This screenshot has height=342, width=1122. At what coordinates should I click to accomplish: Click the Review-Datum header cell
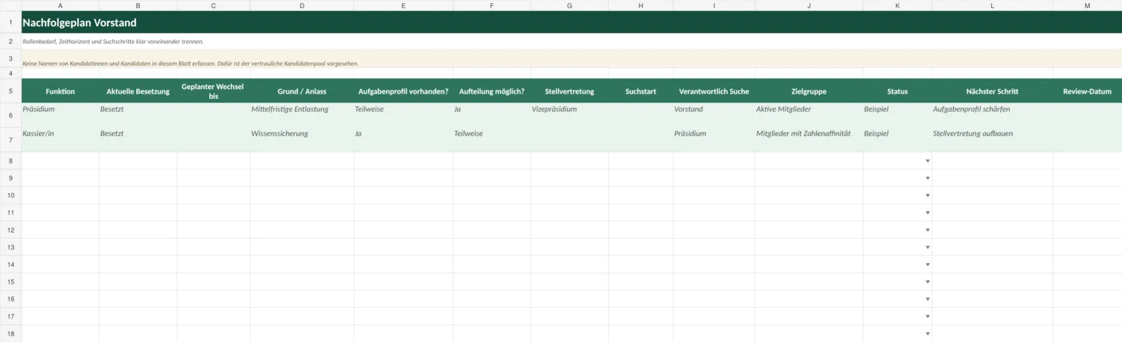[x=1087, y=91]
